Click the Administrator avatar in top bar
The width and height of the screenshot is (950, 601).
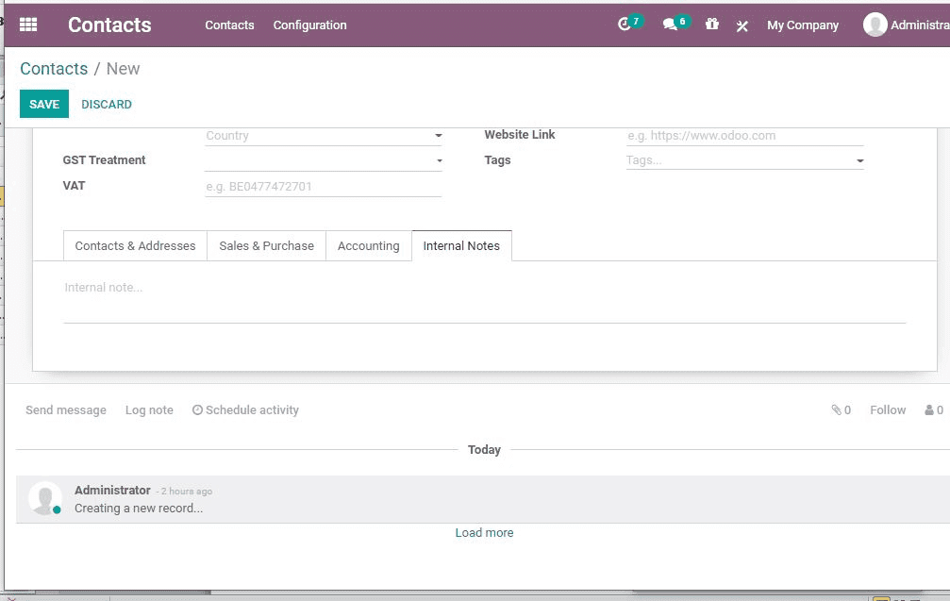coord(875,25)
